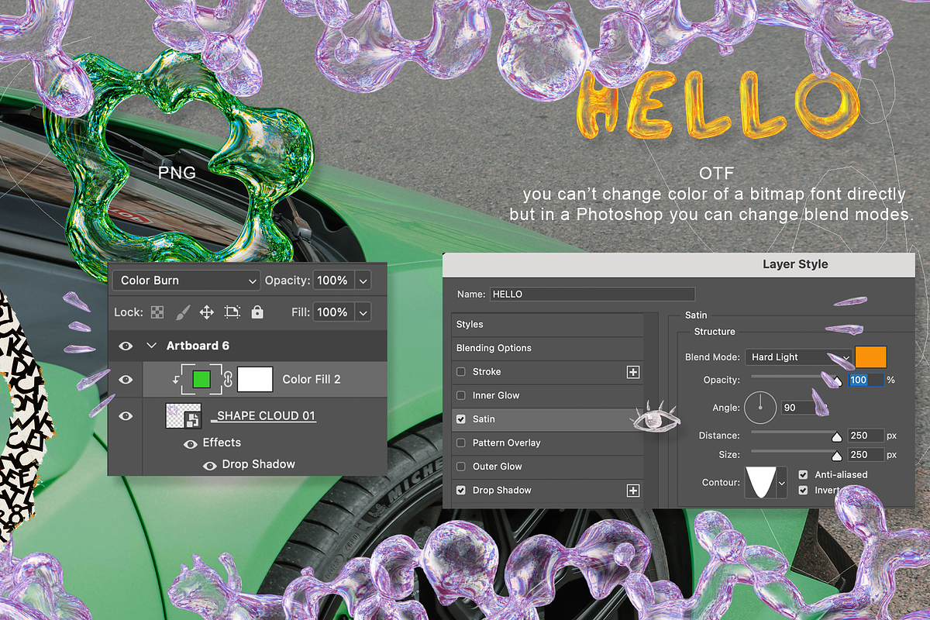
Task: Open the Color Burn blend mode dropdown
Action: (186, 281)
